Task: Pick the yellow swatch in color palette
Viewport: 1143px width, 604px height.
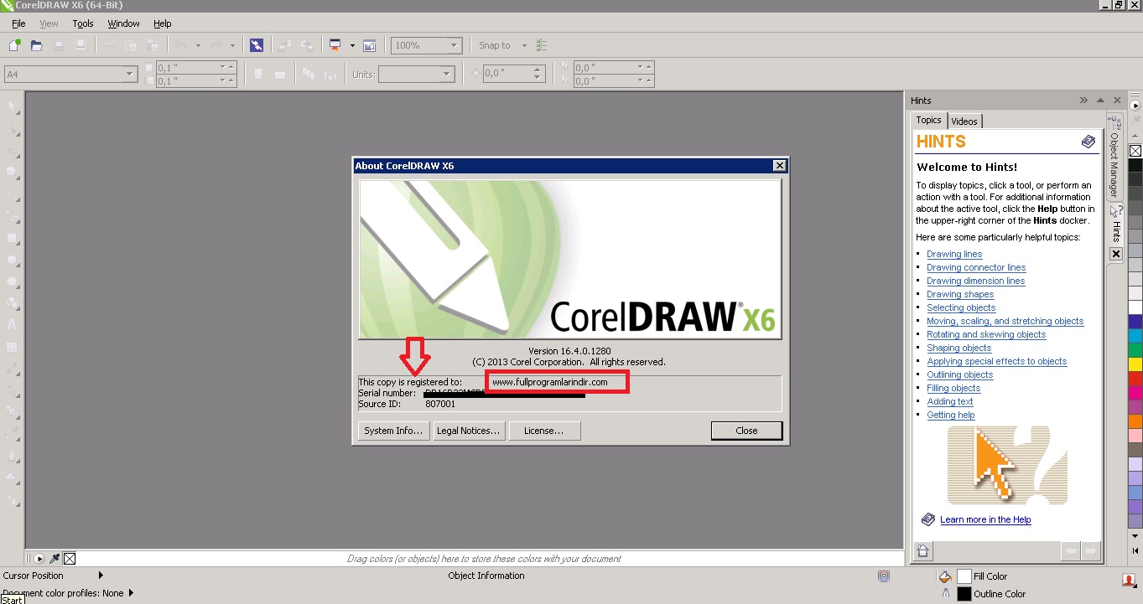Action: [x=1135, y=364]
